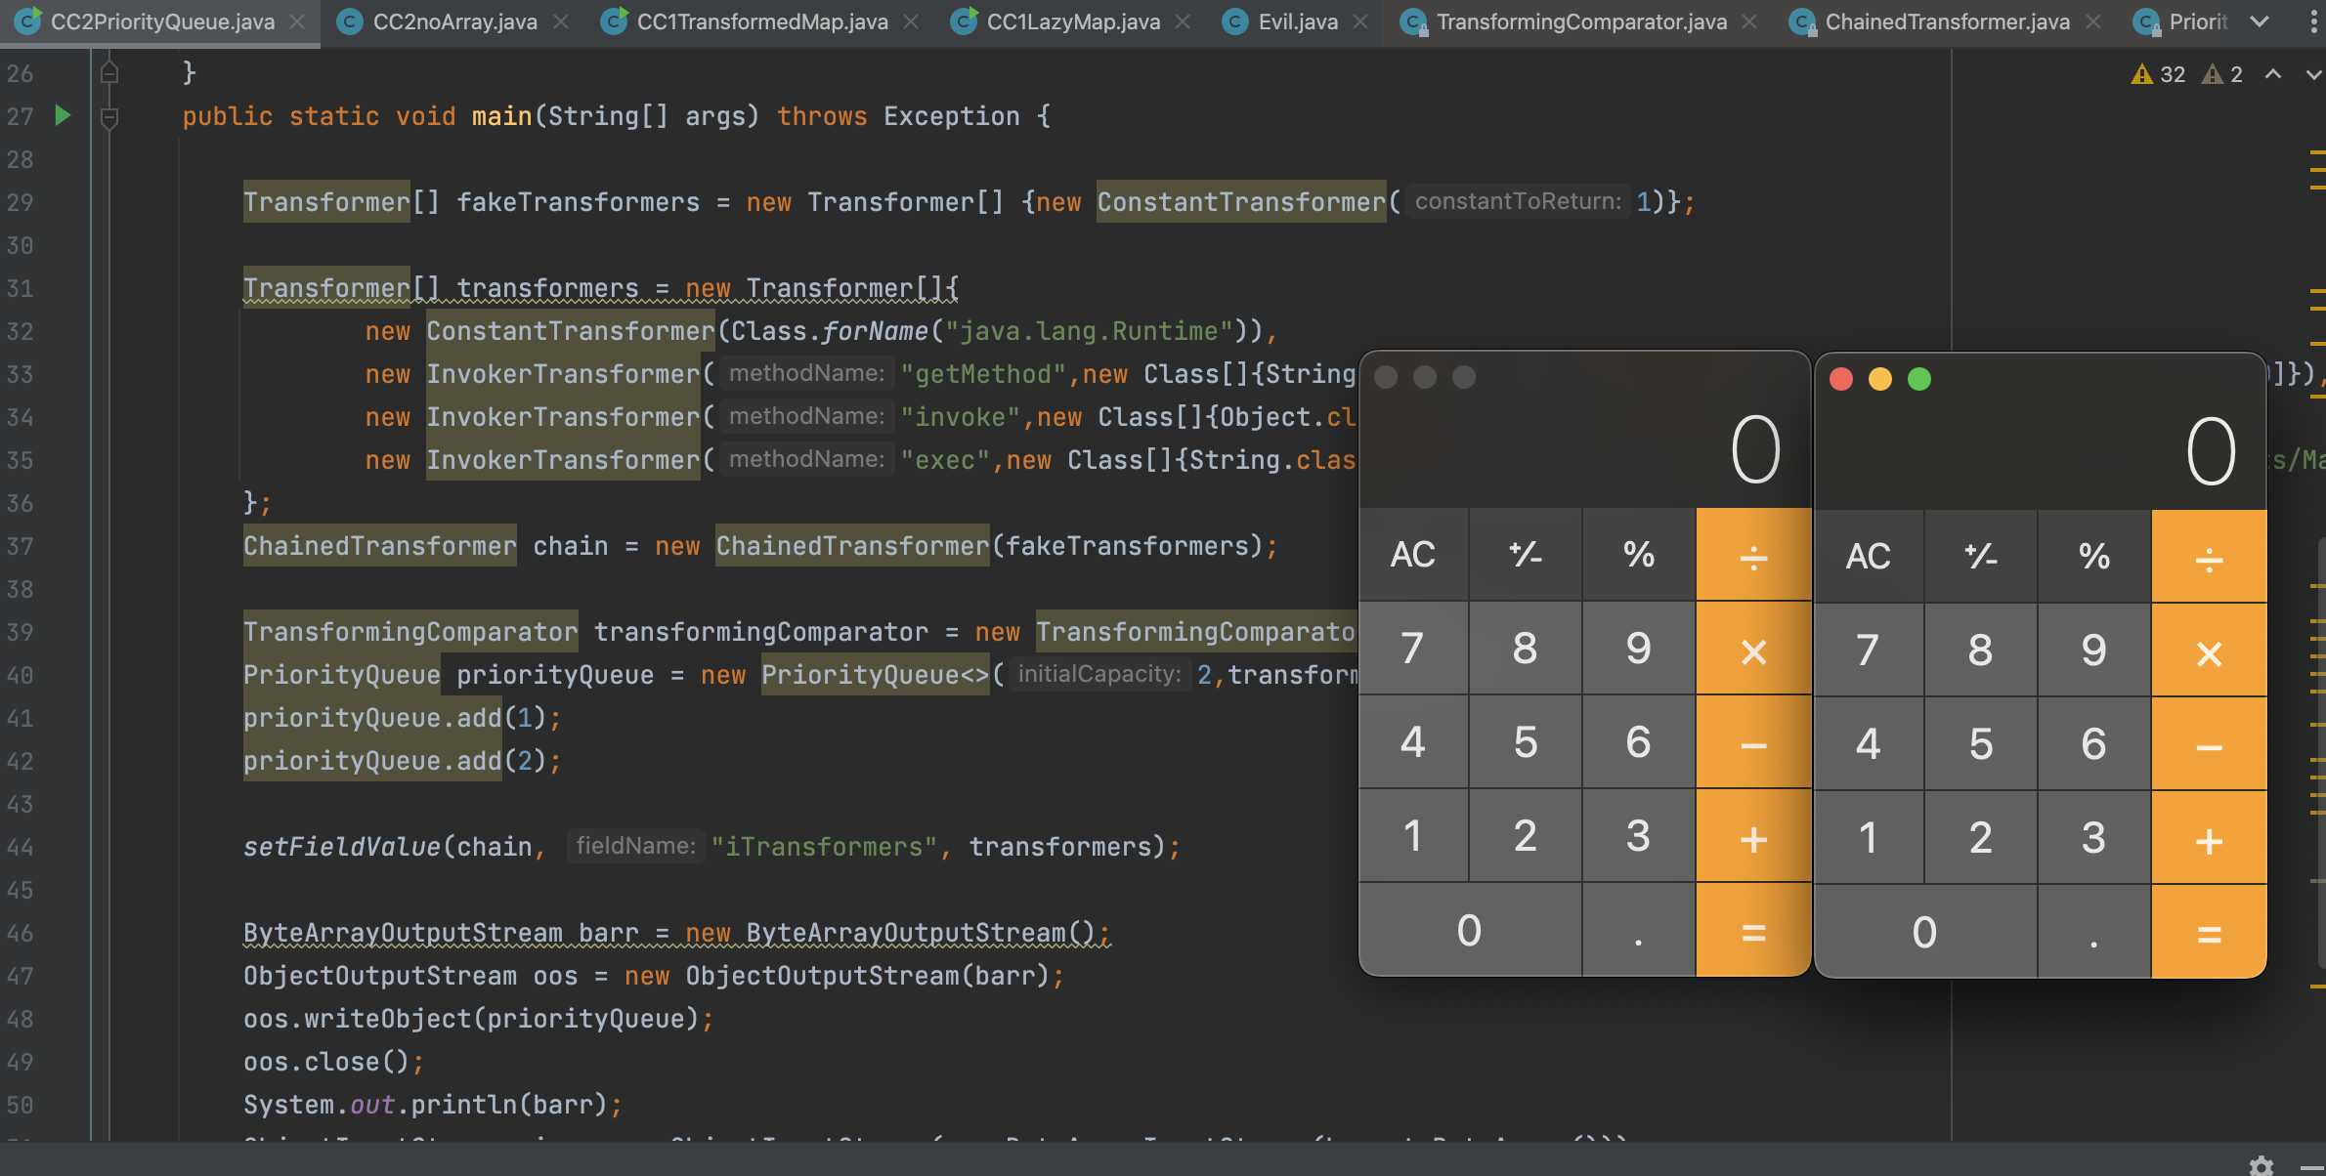
Task: Close the CC1TransformedMap.java tab
Action: tap(911, 21)
